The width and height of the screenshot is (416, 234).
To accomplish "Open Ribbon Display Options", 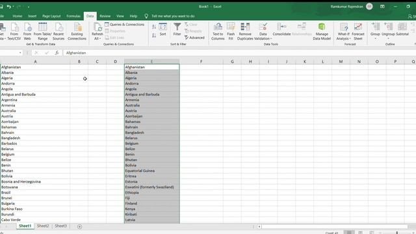I will 382,6.
